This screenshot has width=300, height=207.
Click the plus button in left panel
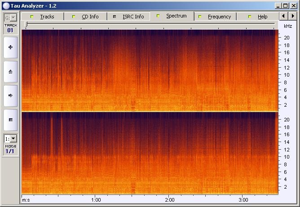point(11,47)
